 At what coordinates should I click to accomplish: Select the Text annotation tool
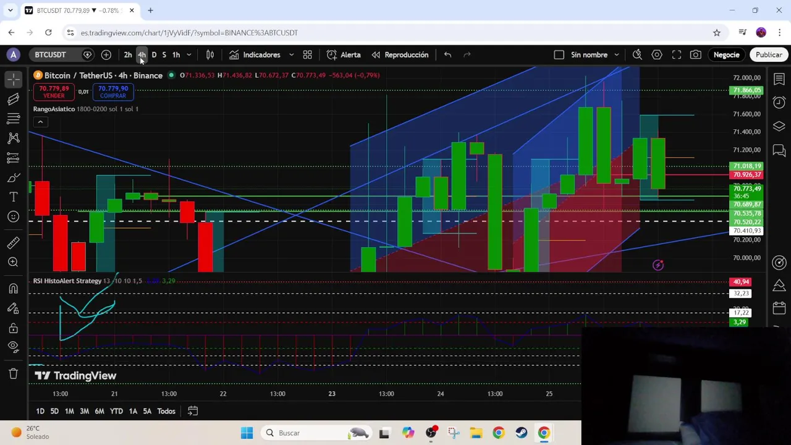(14, 197)
